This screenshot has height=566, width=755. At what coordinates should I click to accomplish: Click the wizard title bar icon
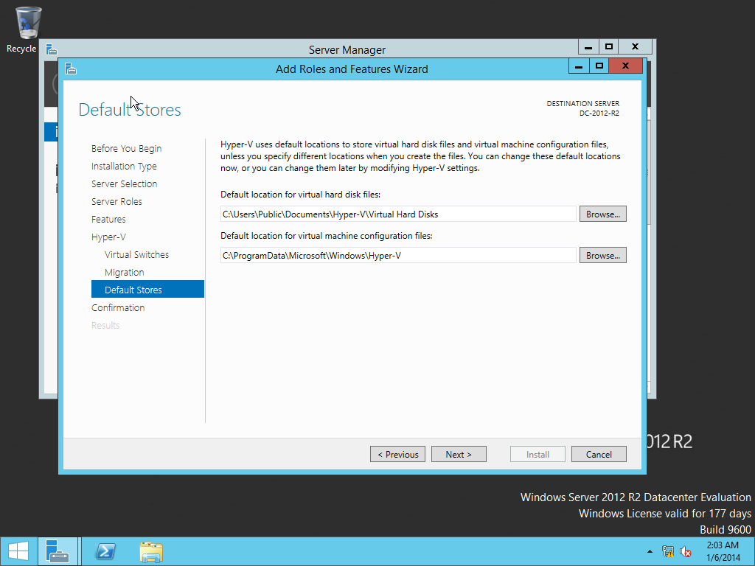click(x=71, y=69)
